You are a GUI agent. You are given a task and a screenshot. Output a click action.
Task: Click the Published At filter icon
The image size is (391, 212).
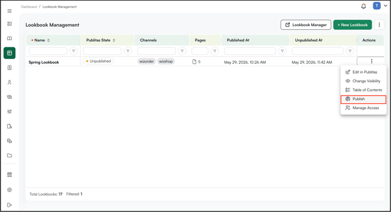[282, 51]
